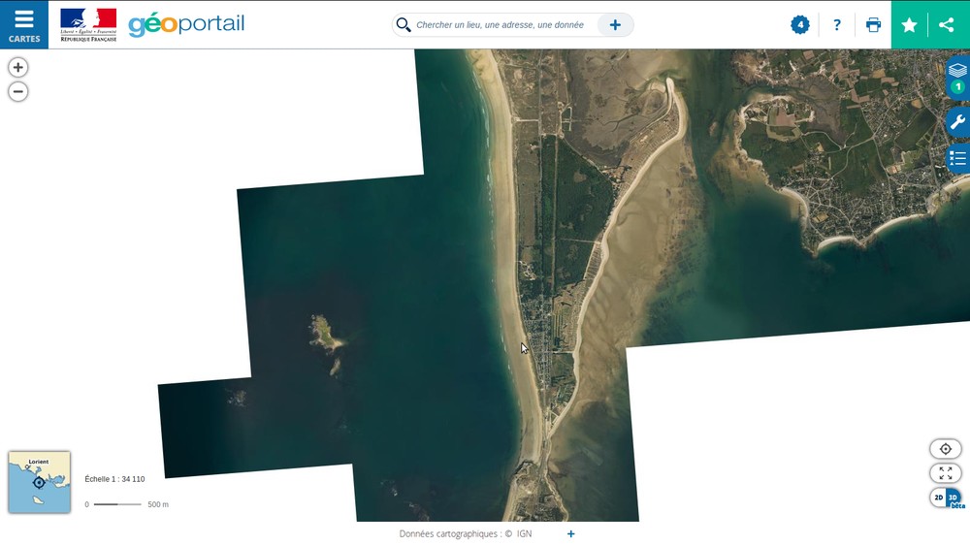This screenshot has height=546, width=970.
Task: Click the République Française logo
Action: [88, 24]
